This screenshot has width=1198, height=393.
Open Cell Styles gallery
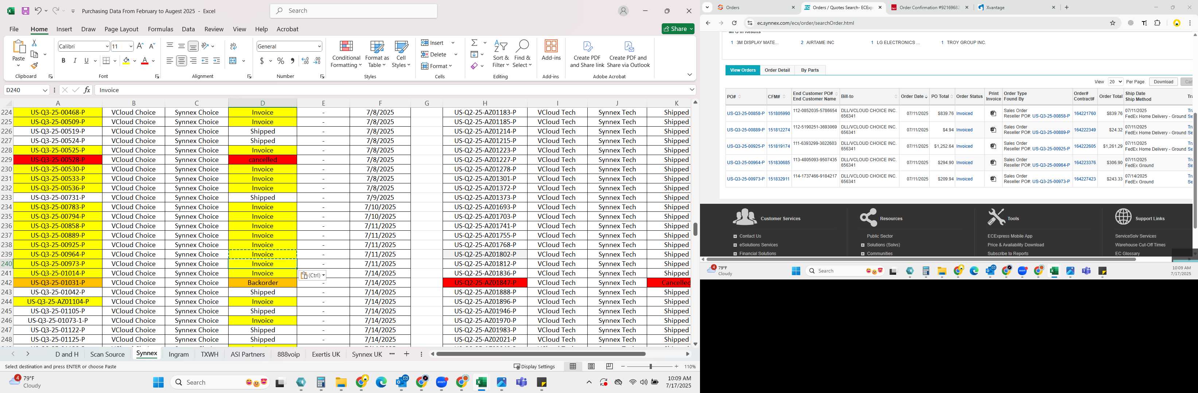pyautogui.click(x=401, y=54)
